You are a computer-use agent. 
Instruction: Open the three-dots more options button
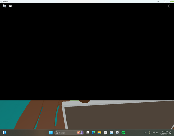(169, 6)
